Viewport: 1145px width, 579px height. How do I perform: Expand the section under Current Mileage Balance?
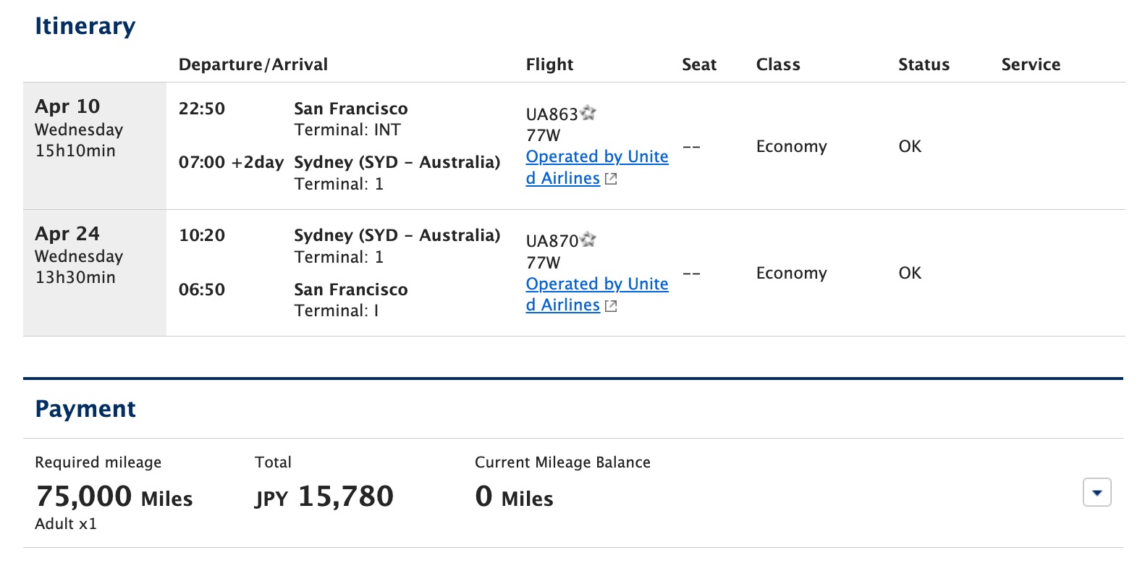click(x=1097, y=492)
